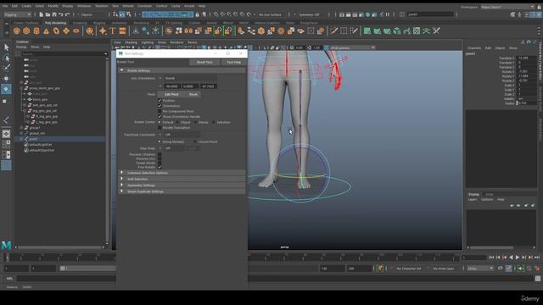The height and width of the screenshot is (305, 543).
Task: Click the Extrude shelf icon
Action: click(x=241, y=31)
